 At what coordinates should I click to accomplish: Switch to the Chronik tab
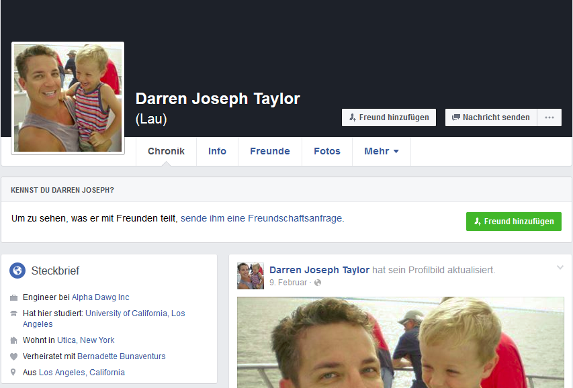click(x=167, y=151)
